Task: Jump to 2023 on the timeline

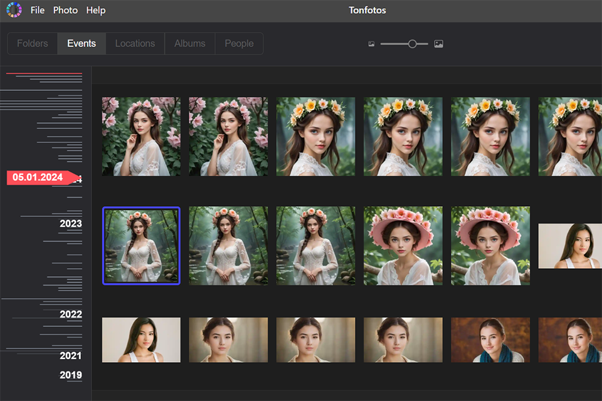Action: point(71,224)
